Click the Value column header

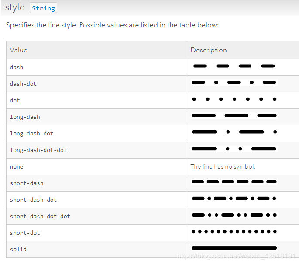(19, 50)
